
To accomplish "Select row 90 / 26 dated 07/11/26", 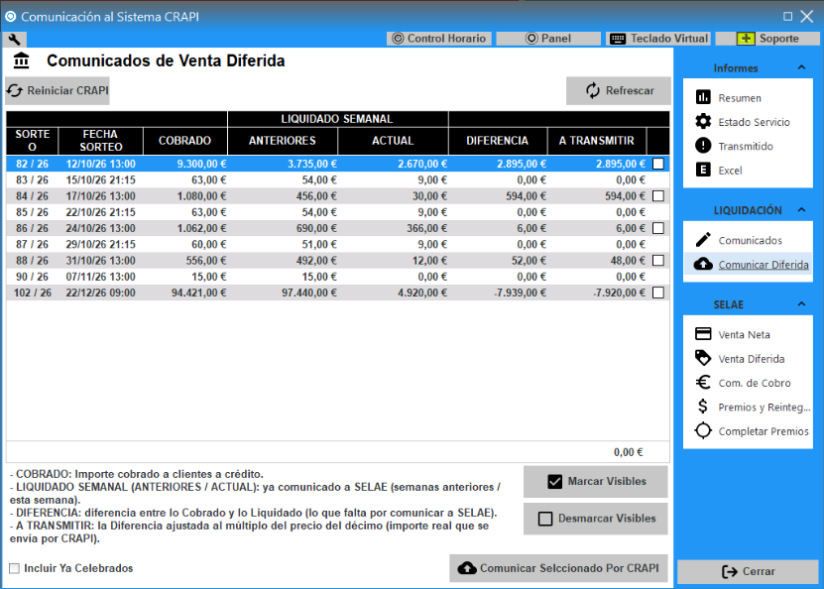I will tap(338, 277).
